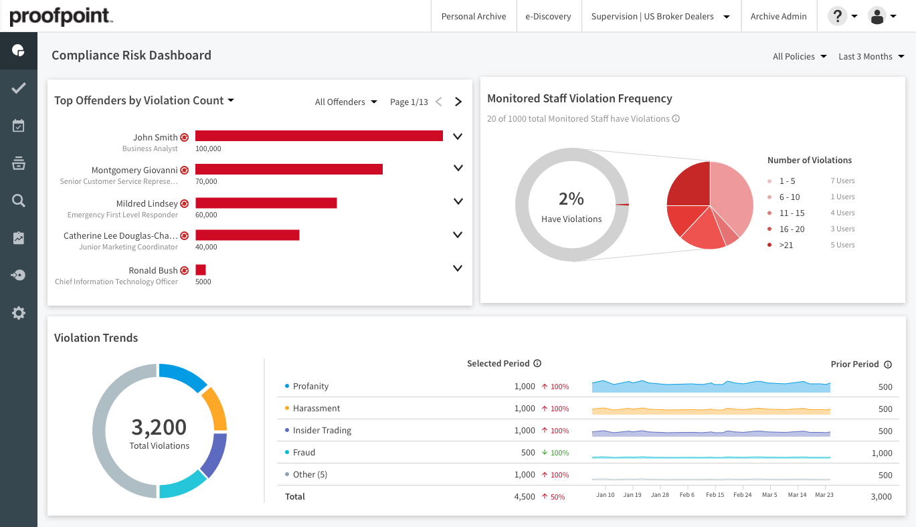Click the sign-out icon in the sidebar
916x527 pixels.
coord(18,275)
